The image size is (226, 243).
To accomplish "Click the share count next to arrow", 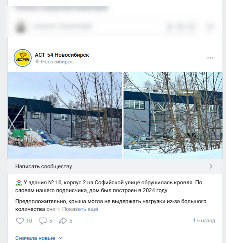I will coord(71,221).
